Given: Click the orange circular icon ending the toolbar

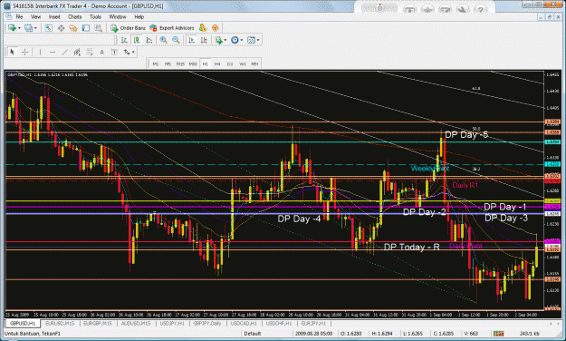Looking at the screenshot, I should pos(216,28).
